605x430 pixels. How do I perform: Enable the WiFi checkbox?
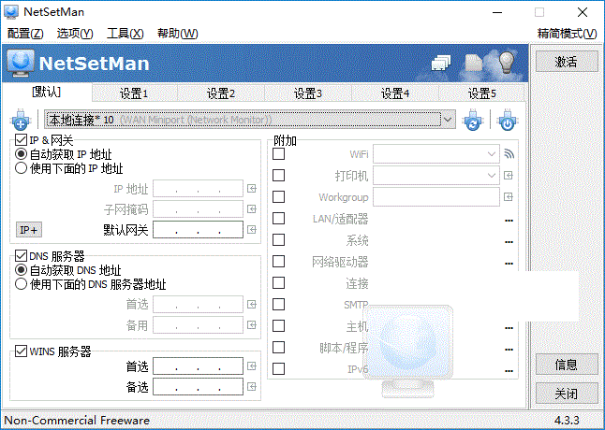[278, 154]
